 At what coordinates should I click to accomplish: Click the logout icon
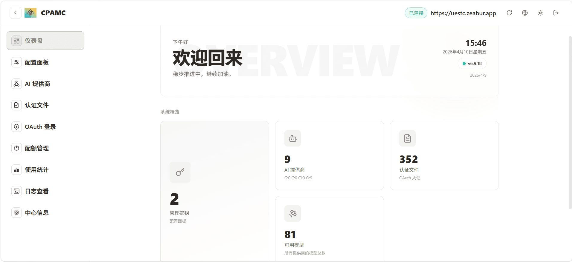tap(556, 13)
